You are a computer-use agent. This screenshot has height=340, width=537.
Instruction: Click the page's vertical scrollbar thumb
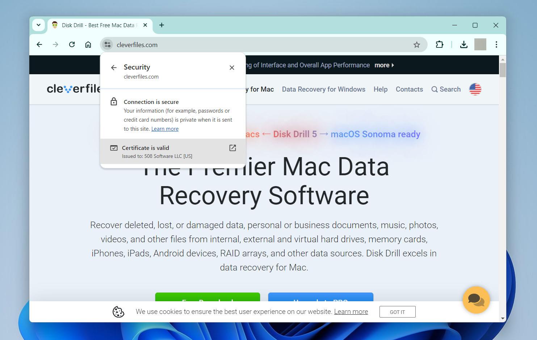(503, 70)
